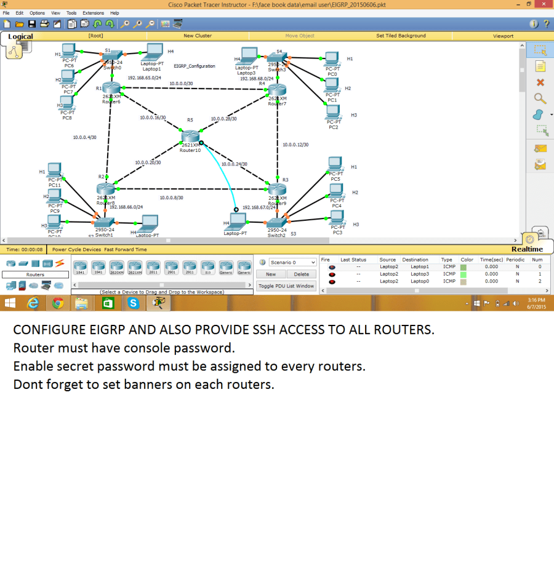
Task: Select the 2621XM router model
Action: click(x=135, y=267)
